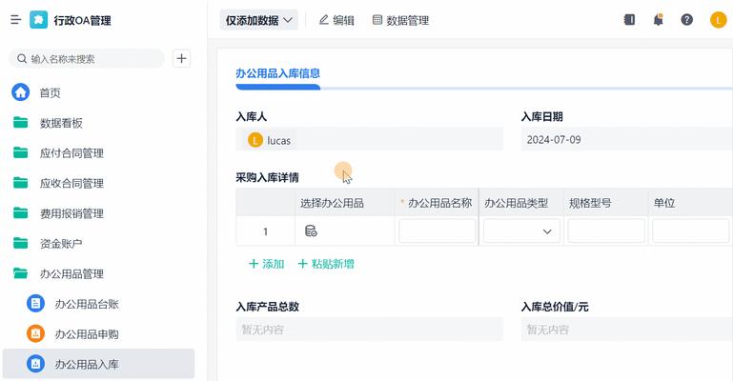The image size is (733, 381).
Task: Open the notification bell icon
Action: click(x=659, y=20)
